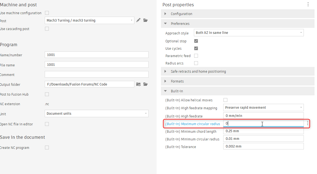The width and height of the screenshot is (317, 174).
Task: Toggle Use cascading post checkbox
Action: [x=47, y=29]
